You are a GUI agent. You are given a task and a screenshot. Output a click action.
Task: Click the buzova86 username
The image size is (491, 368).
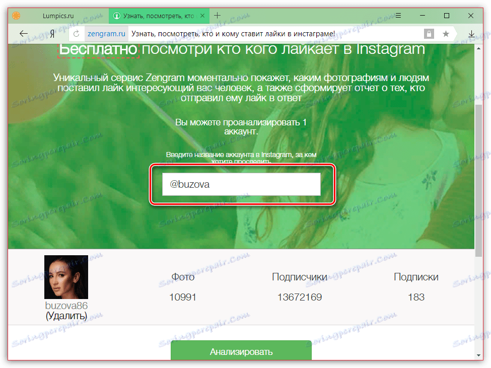click(x=66, y=305)
